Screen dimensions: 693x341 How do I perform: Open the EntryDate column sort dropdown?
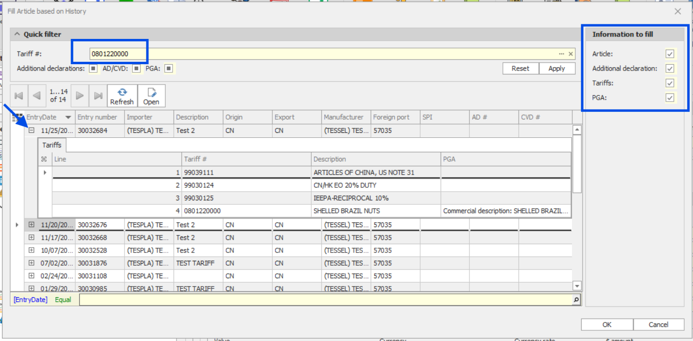(68, 117)
